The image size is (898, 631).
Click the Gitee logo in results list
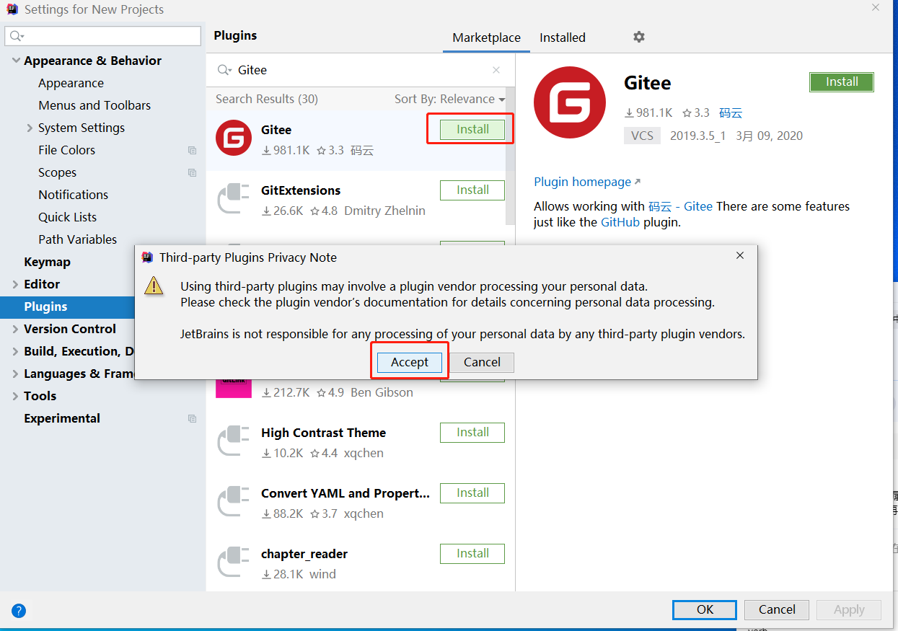[234, 137]
